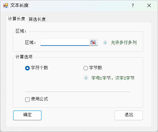Click the 字节数 label text

(x=95, y=68)
